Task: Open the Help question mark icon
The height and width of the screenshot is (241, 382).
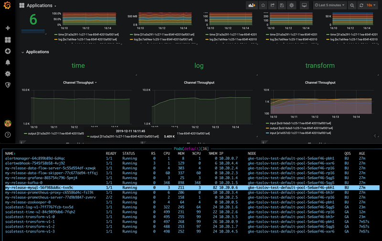Action: point(8,135)
